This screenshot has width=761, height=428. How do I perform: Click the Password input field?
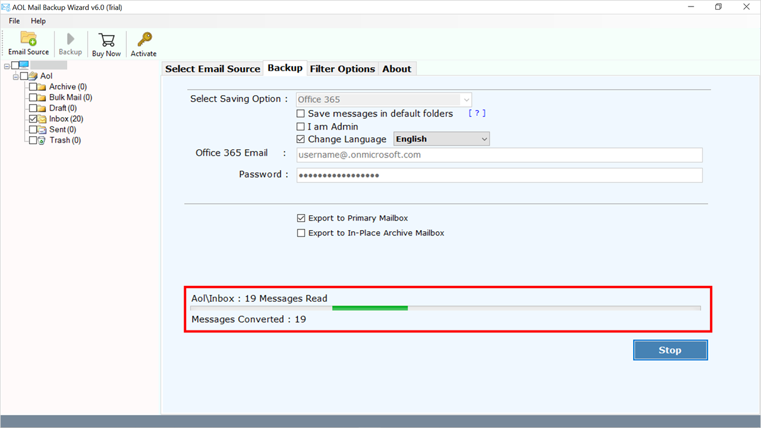[x=499, y=175]
